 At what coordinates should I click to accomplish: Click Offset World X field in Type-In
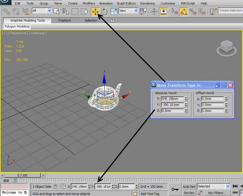[212, 99]
